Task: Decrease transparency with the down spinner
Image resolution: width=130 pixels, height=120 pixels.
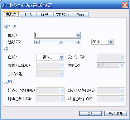Action: (x=111, y=43)
